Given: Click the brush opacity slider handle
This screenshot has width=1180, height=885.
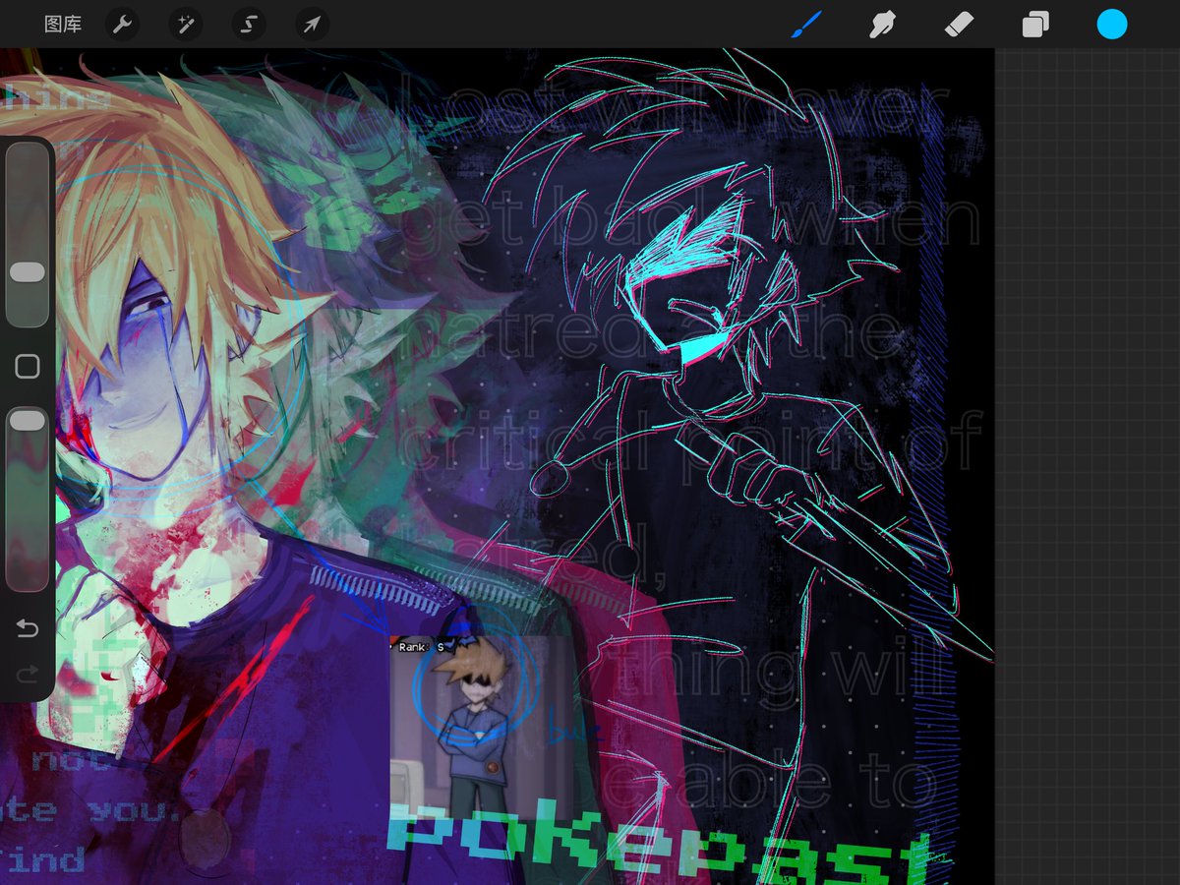Looking at the screenshot, I should coord(28,421).
